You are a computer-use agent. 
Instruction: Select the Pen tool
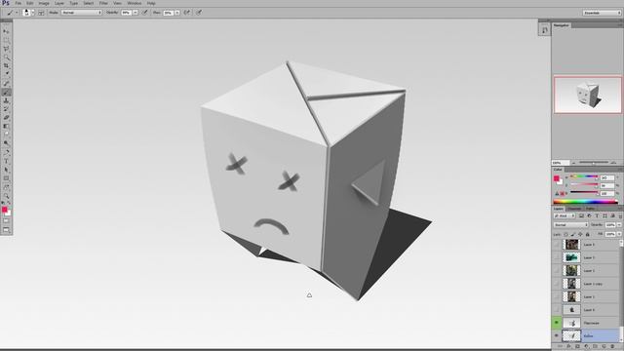6,152
